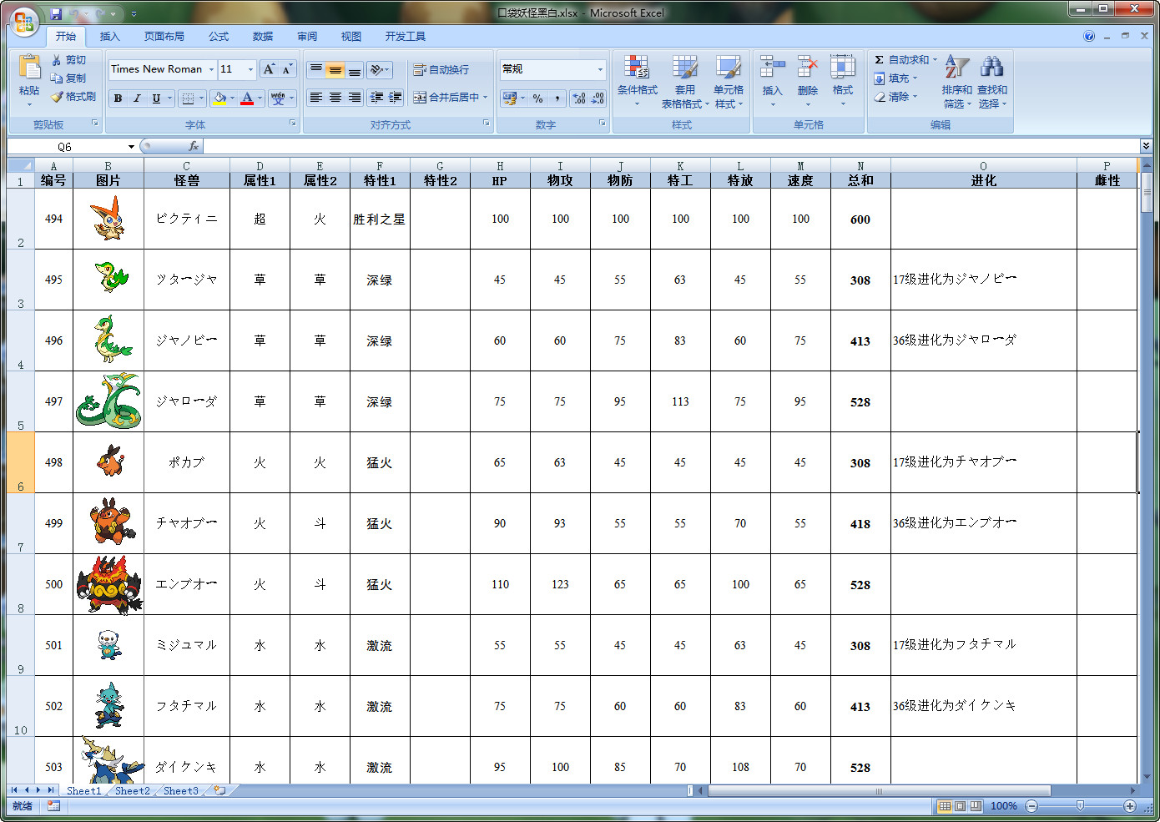Screen dimensions: 1160x822
Task: Click Merge and Center (合并后居中) button
Action: (446, 97)
